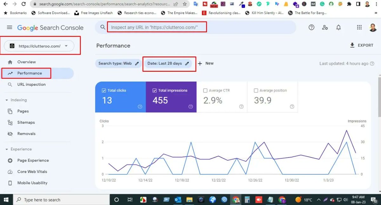Screen dimensions: 381x205
Task: Open Google Translate extension icon
Action: point(196,4)
